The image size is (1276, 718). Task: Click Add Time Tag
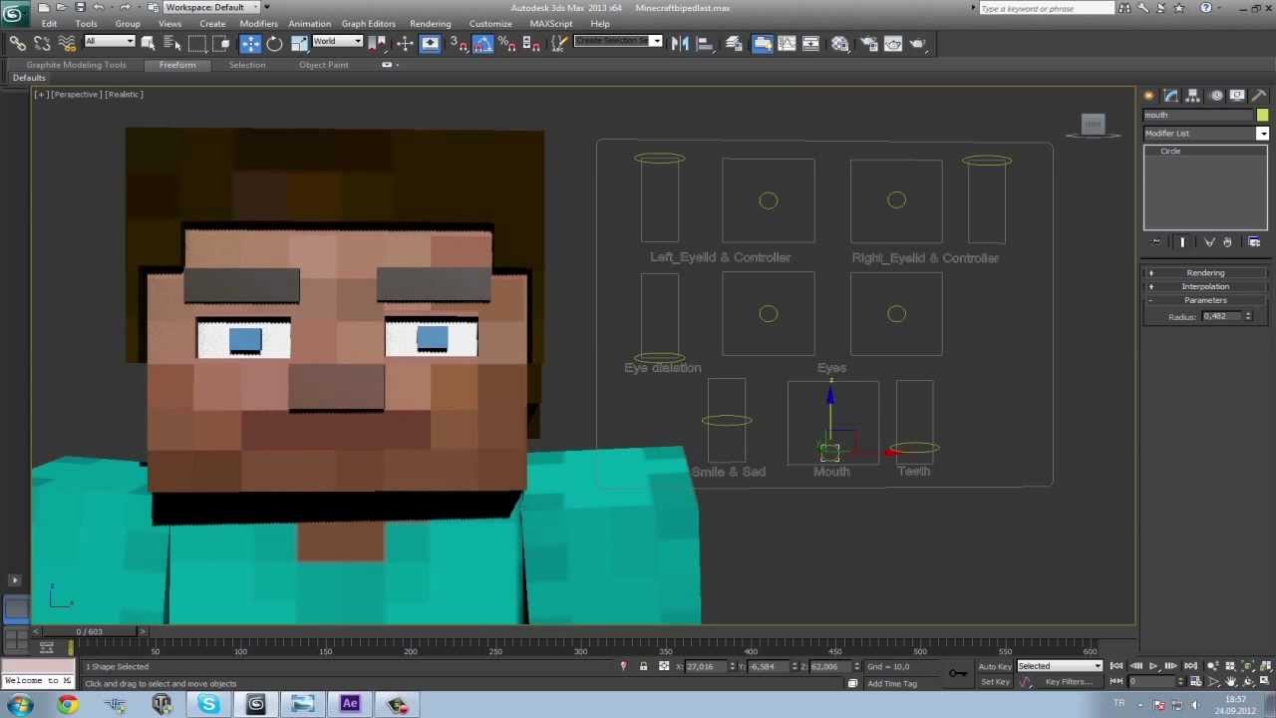coord(892,683)
